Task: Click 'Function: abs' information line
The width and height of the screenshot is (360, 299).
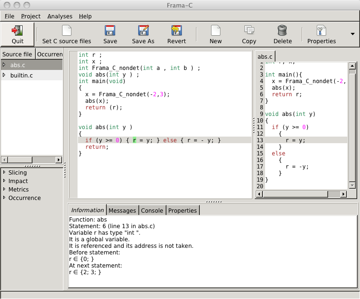Action: [88, 219]
